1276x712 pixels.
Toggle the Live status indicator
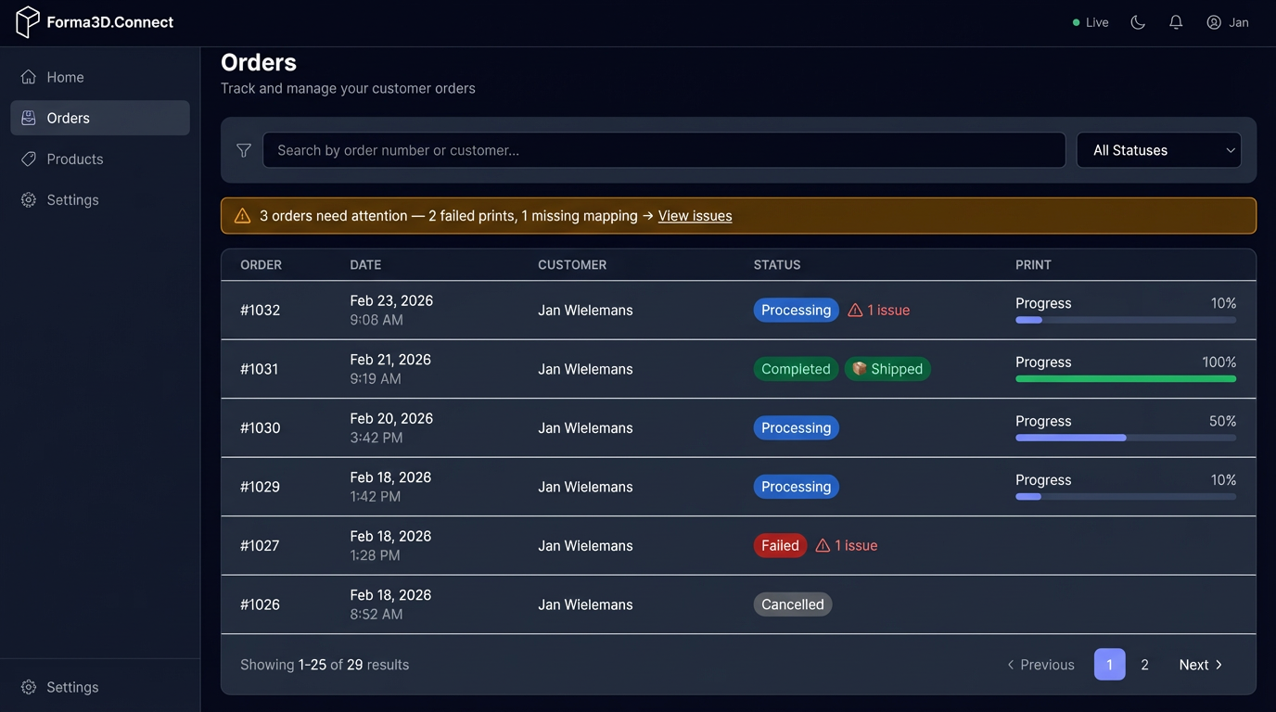point(1089,21)
